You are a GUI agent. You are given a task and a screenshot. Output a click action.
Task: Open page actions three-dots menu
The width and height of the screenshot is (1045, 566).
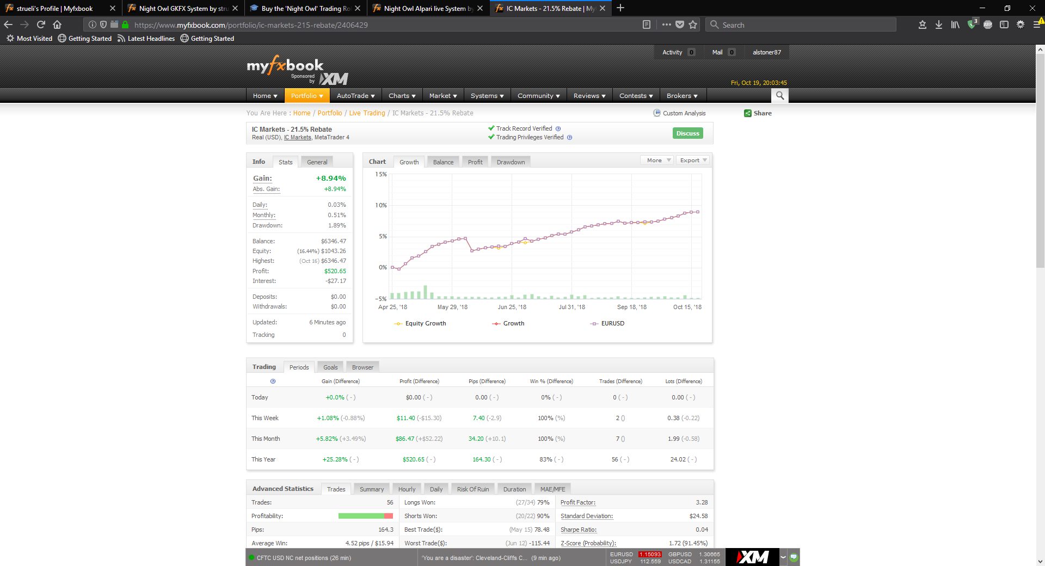pos(667,24)
